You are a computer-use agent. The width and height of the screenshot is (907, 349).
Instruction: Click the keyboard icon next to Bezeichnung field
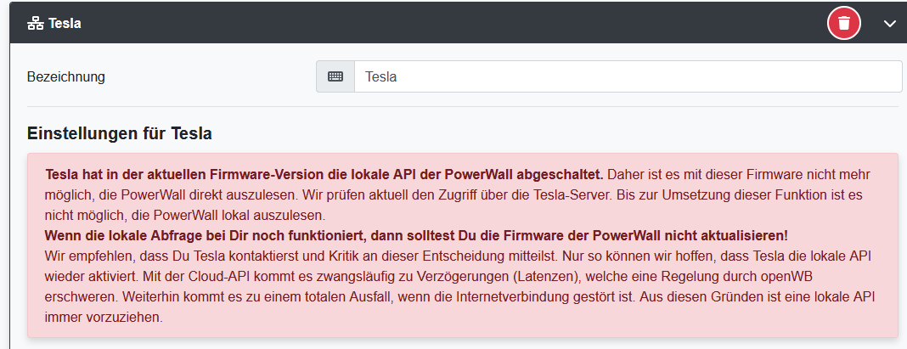335,76
